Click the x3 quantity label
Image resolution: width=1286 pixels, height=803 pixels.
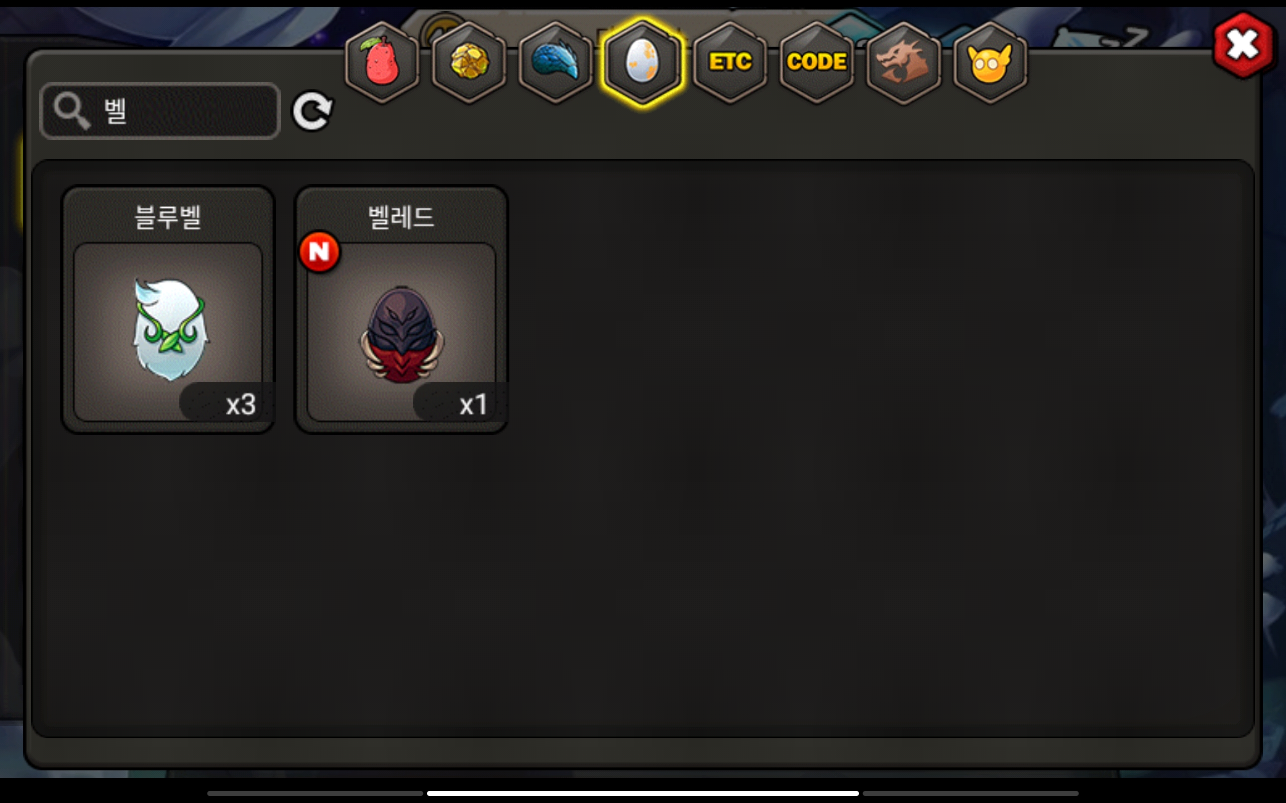241,405
